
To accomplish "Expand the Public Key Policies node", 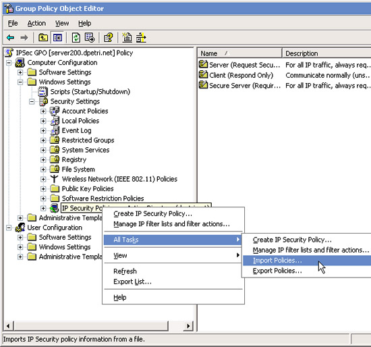I will [x=43, y=189].
